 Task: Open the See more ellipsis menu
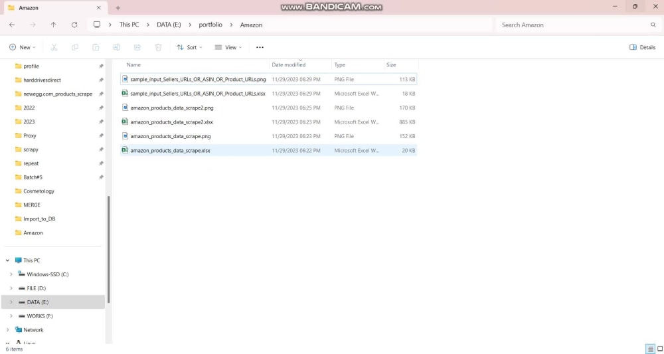[260, 47]
